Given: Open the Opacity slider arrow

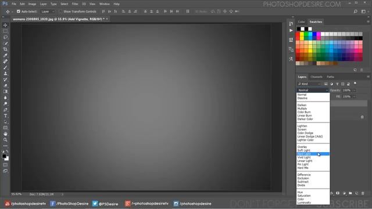Looking at the screenshot, I should tap(354, 91).
